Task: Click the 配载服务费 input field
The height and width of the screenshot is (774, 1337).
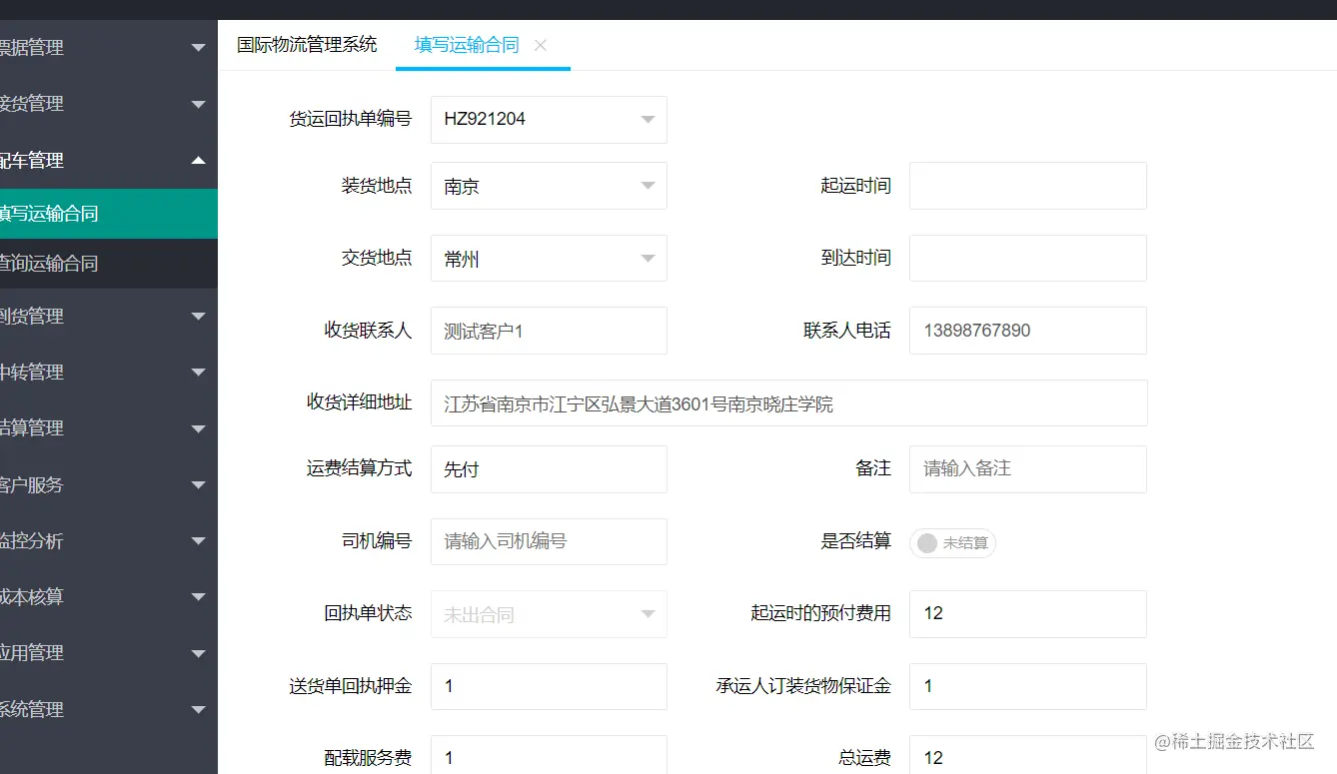Action: point(549,755)
